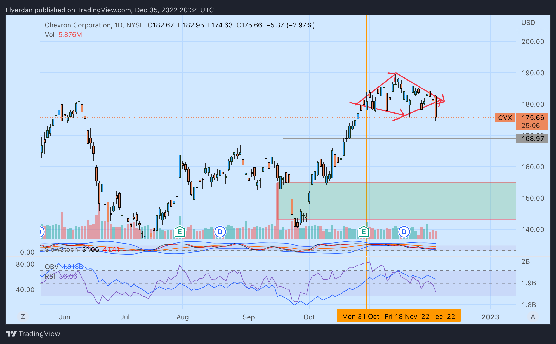Click the USD currency label
This screenshot has height=344, width=556.
pyautogui.click(x=528, y=23)
